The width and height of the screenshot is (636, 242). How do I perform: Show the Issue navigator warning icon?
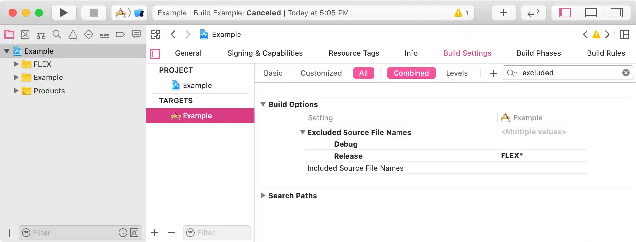[73, 34]
